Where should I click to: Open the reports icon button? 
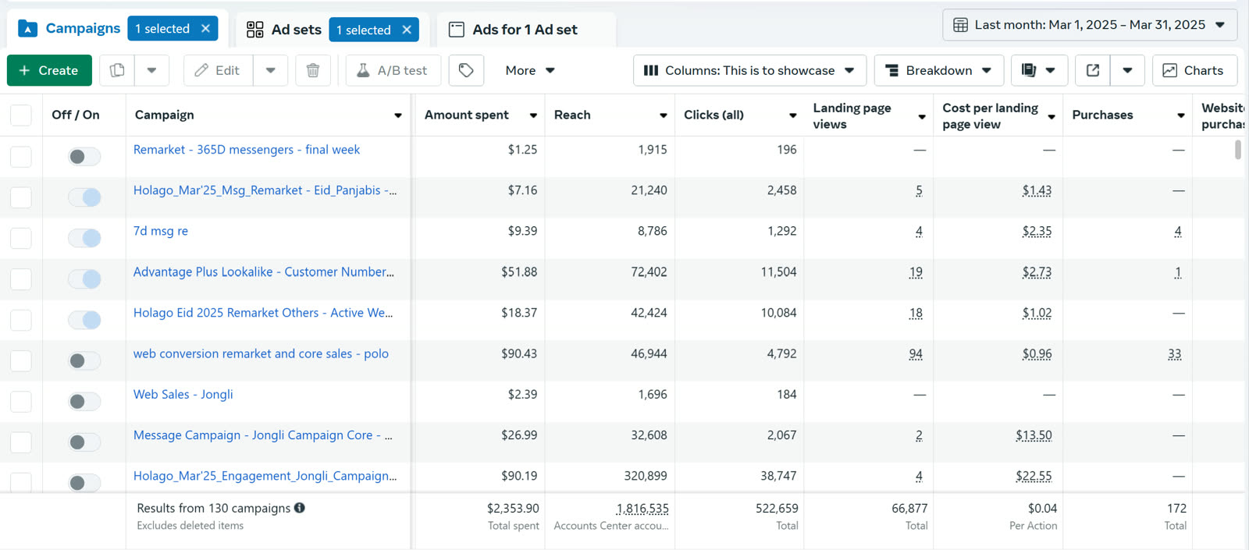point(1038,70)
